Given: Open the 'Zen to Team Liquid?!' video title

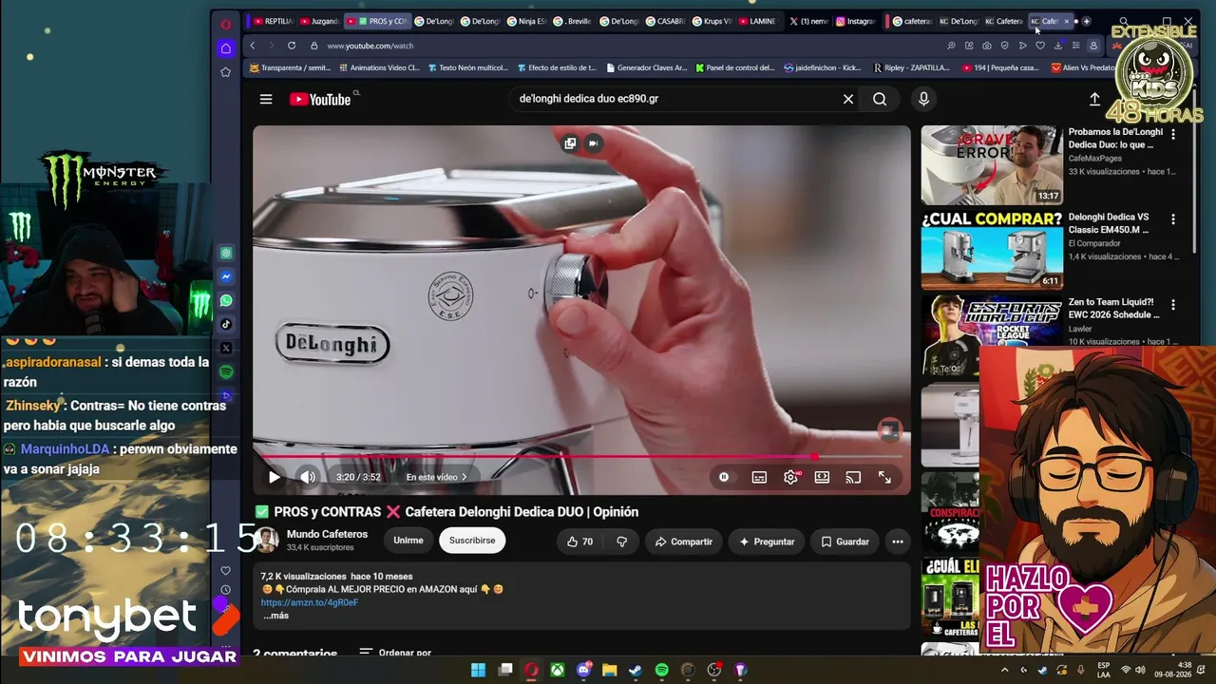Looking at the screenshot, I should [x=1113, y=308].
